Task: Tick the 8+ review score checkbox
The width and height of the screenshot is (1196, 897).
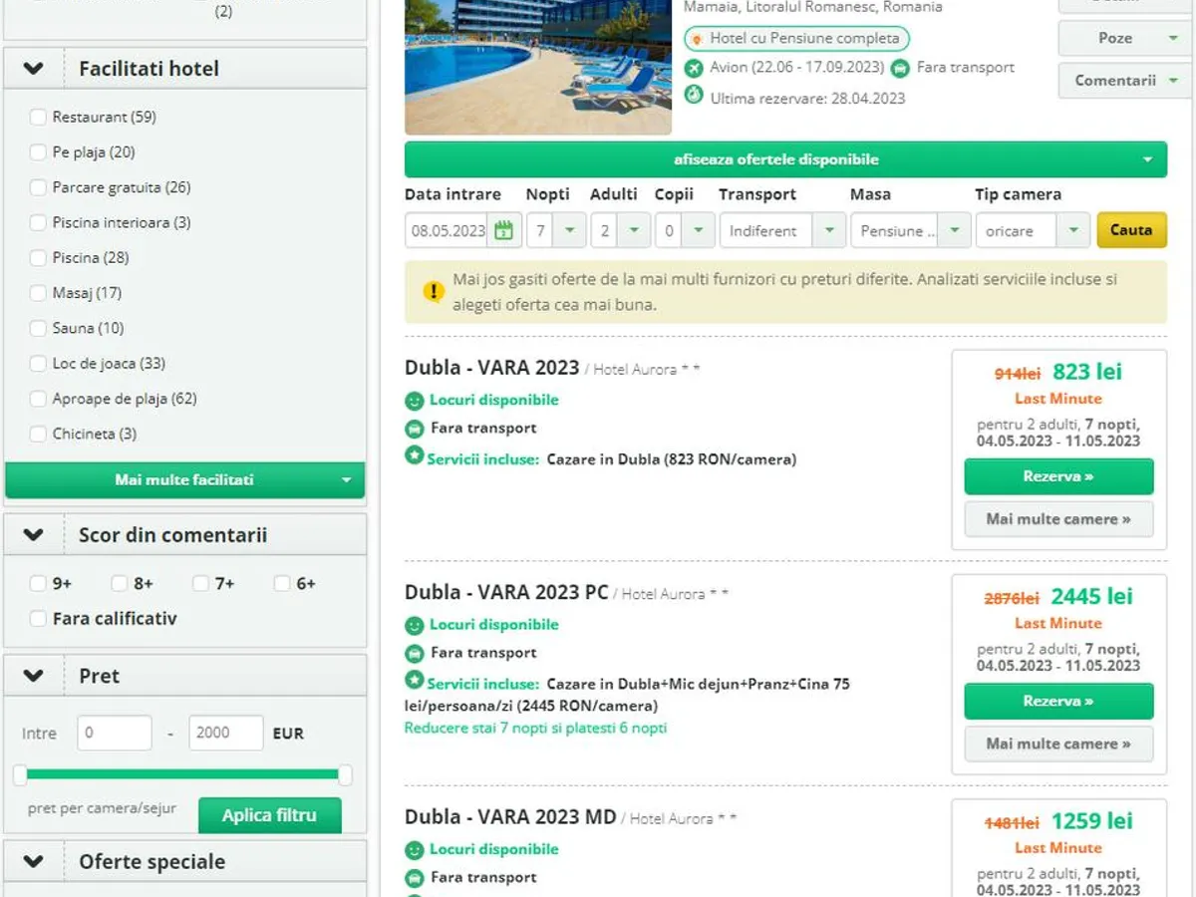Action: click(x=120, y=584)
